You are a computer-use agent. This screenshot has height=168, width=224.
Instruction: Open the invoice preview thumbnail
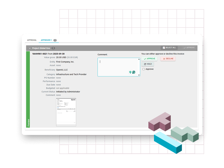67,112
